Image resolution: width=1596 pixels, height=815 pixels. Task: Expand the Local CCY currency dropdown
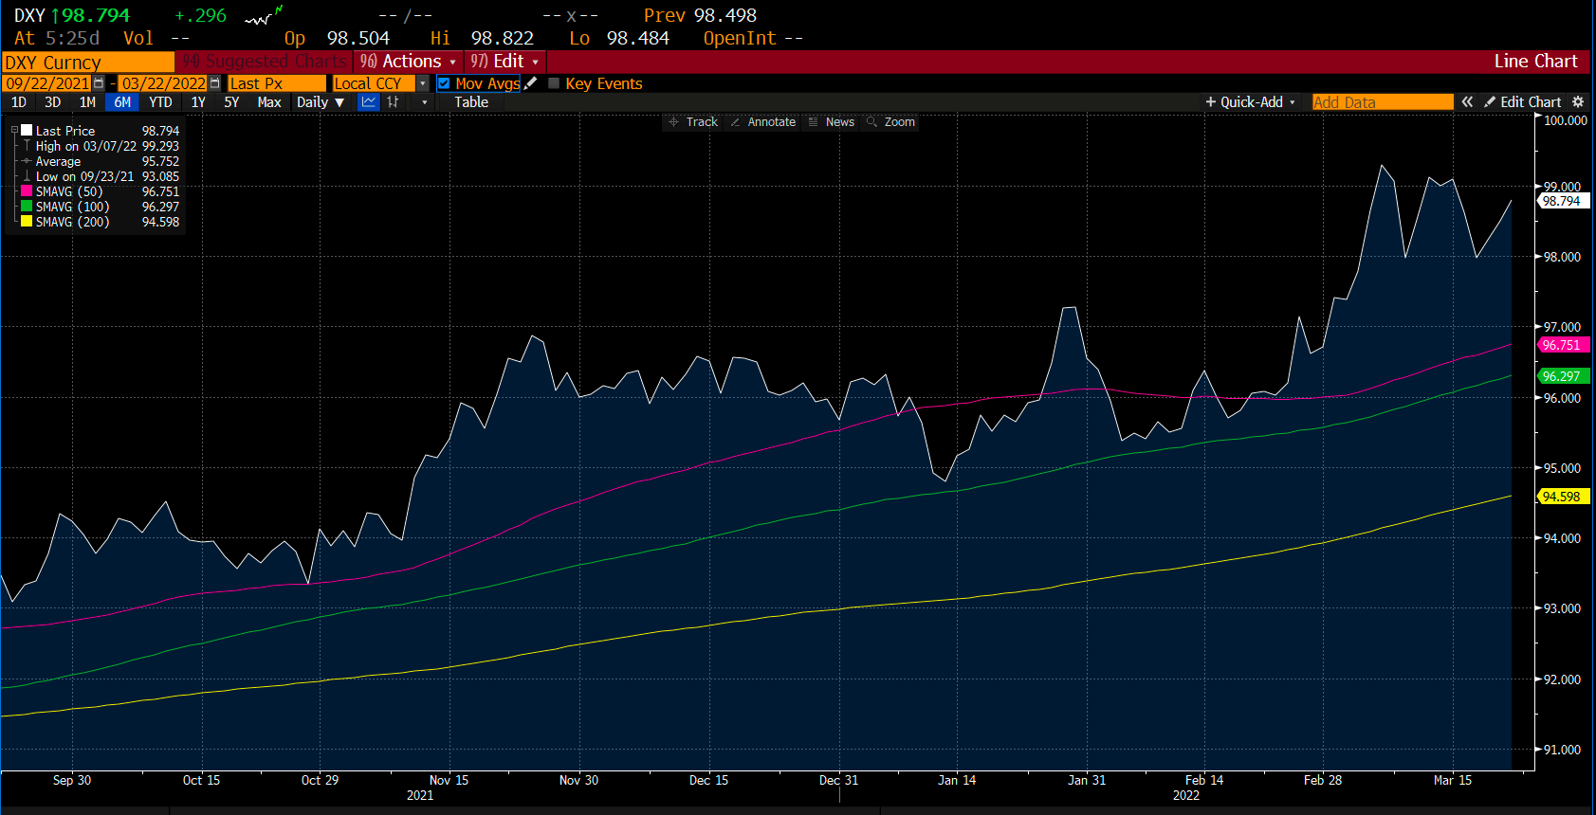pyautogui.click(x=423, y=83)
